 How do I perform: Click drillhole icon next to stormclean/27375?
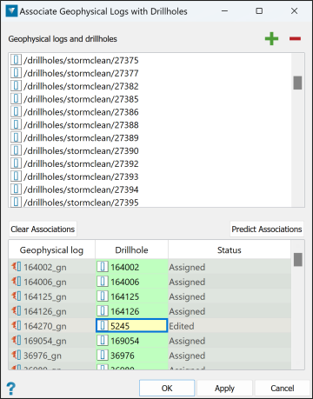pyautogui.click(x=16, y=60)
